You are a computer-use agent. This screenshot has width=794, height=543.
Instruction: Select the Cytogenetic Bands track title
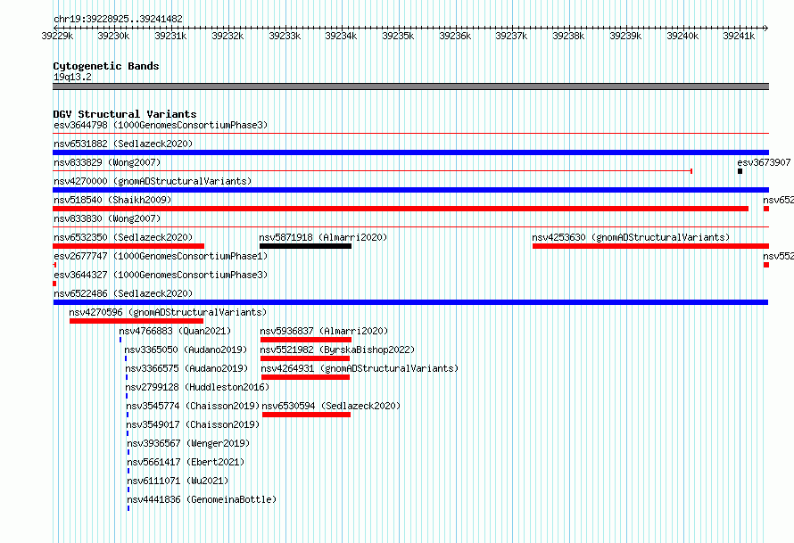[106, 66]
